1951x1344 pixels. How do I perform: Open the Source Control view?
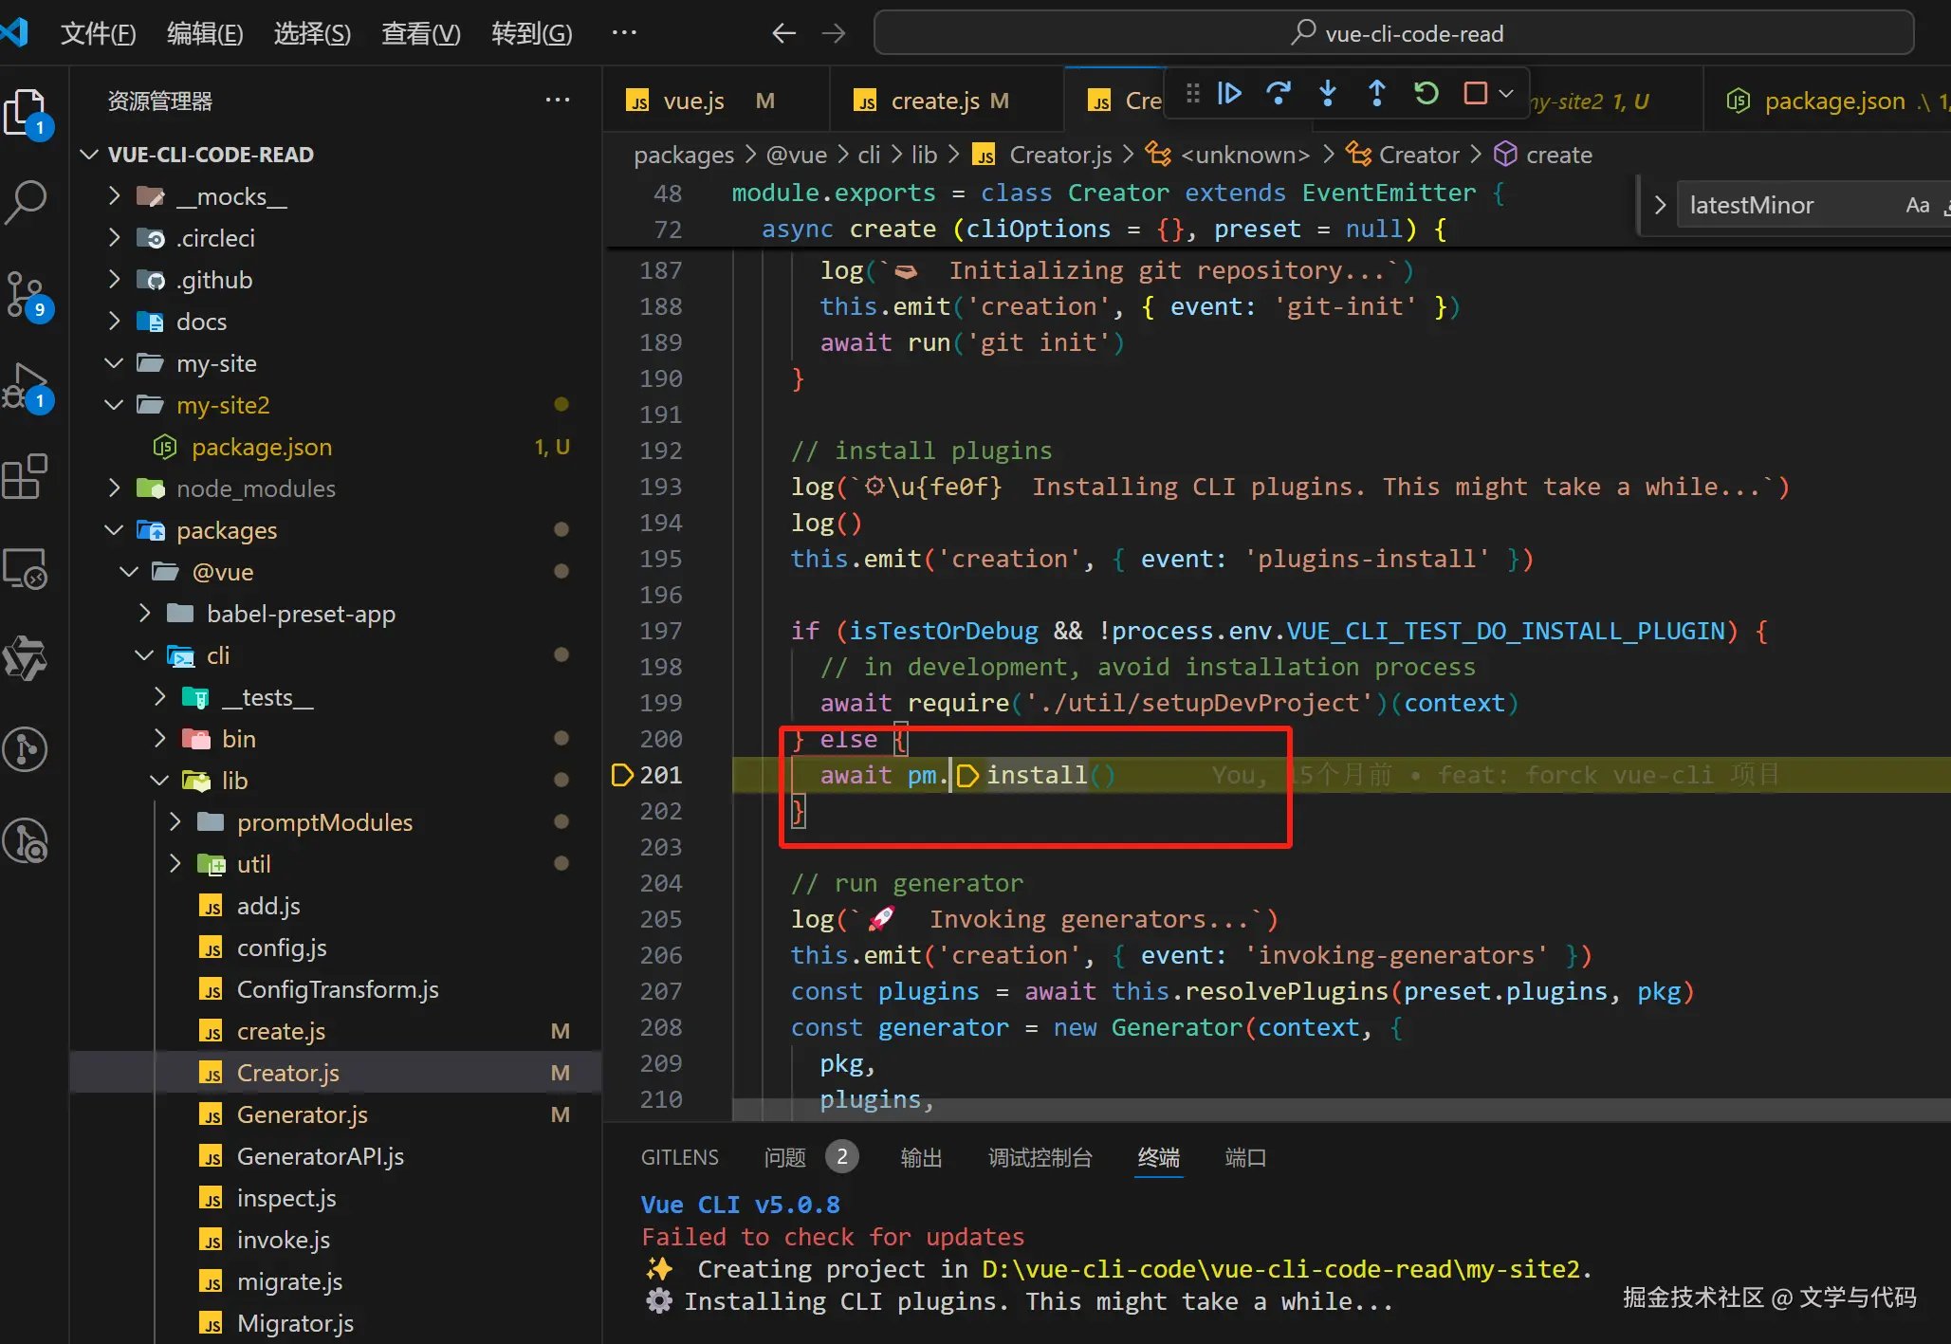pyautogui.click(x=27, y=293)
